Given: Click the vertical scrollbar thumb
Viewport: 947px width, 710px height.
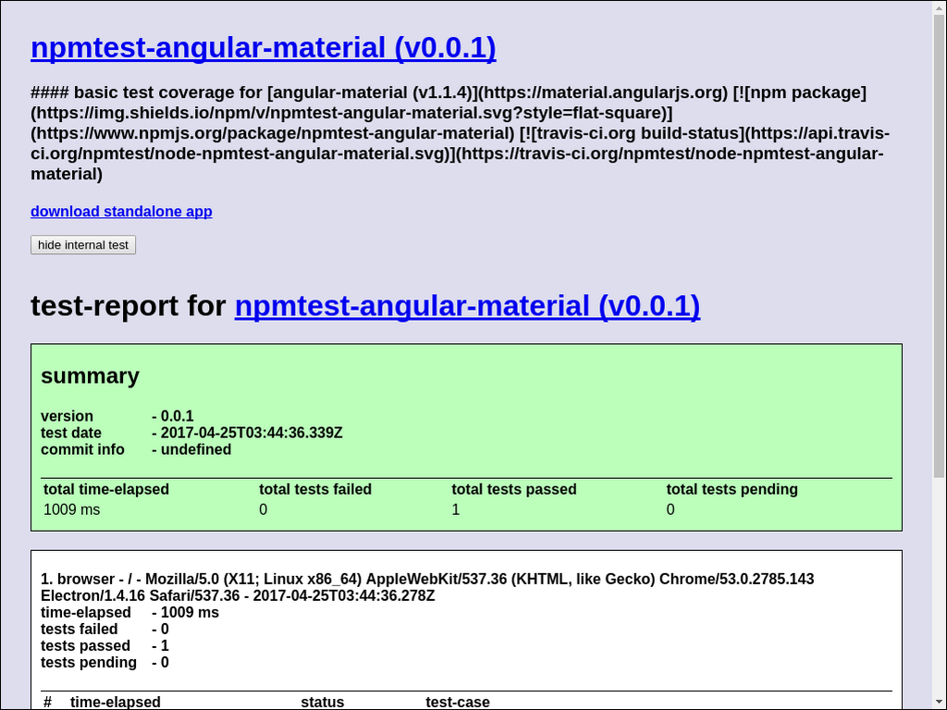Looking at the screenshot, I should 939,240.
